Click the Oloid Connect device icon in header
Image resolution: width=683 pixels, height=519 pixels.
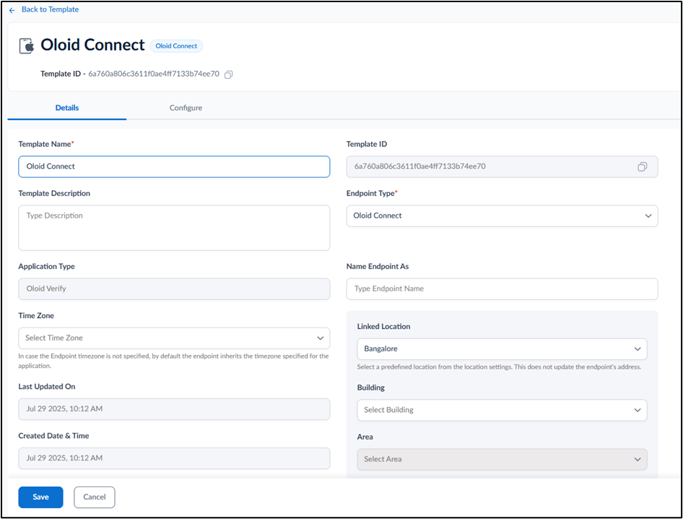point(27,46)
